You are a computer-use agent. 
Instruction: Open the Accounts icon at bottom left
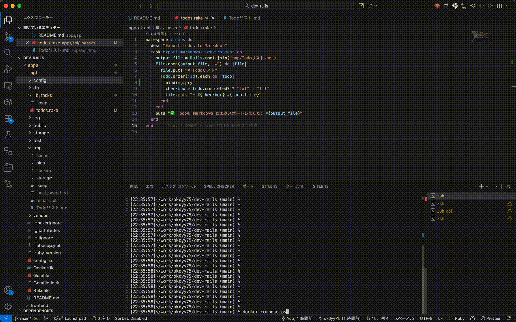pyautogui.click(x=8, y=290)
